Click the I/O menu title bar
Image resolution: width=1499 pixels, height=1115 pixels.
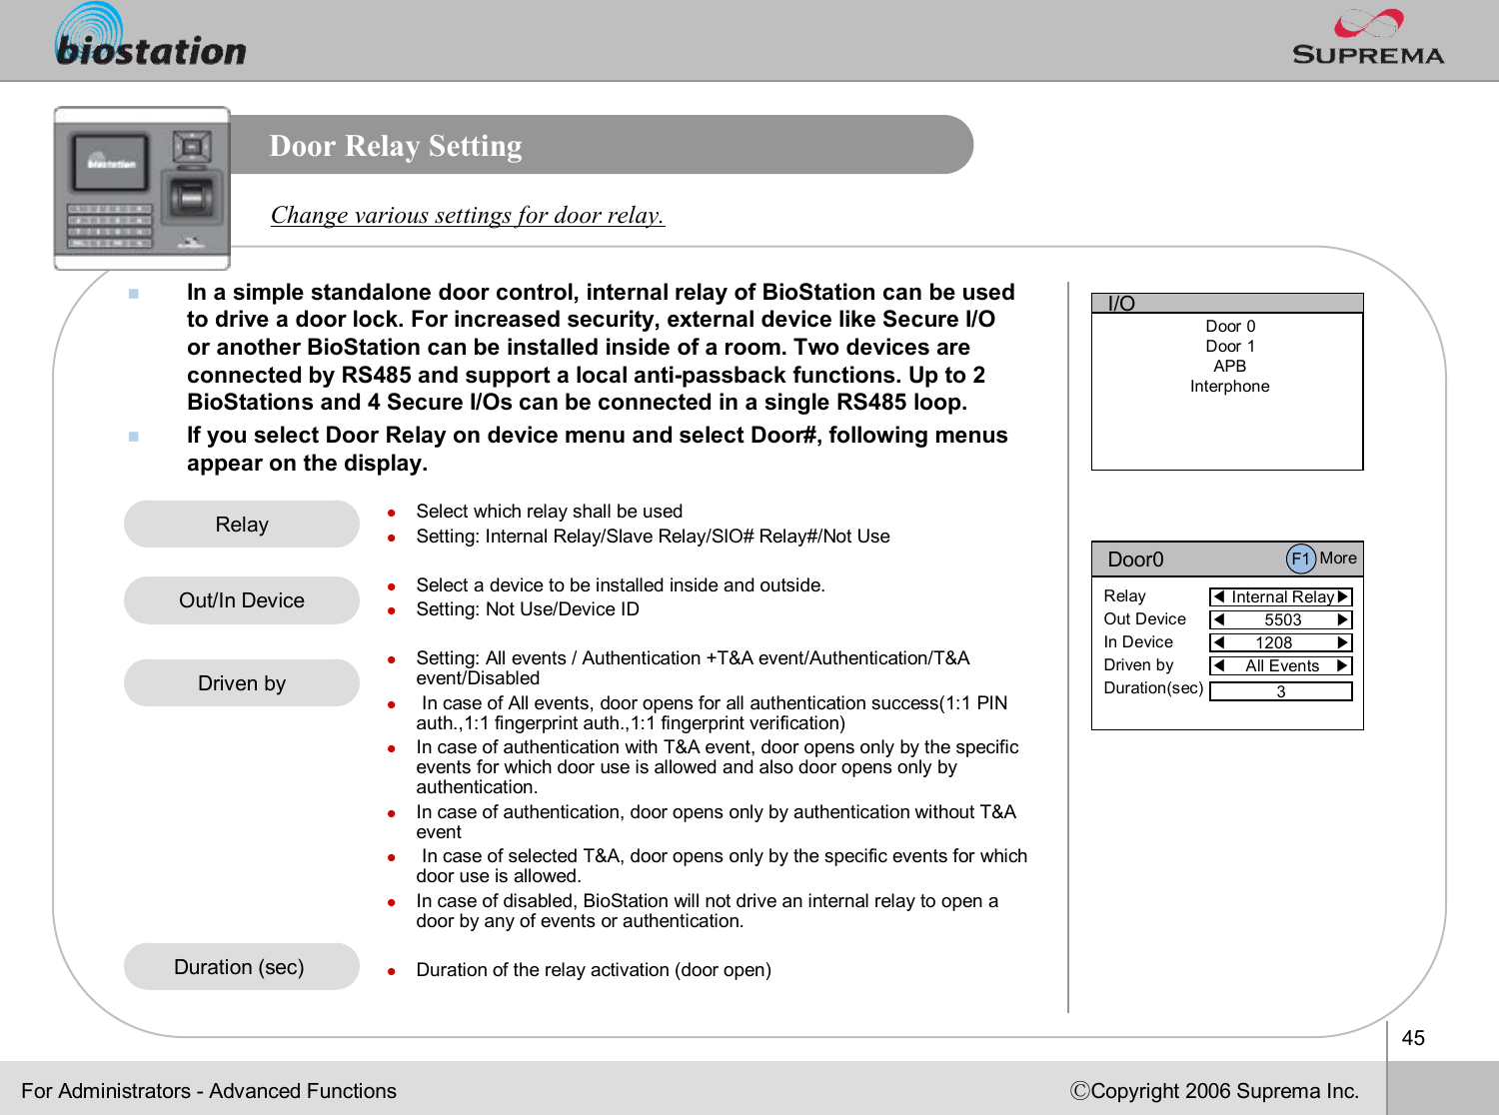point(1227,303)
